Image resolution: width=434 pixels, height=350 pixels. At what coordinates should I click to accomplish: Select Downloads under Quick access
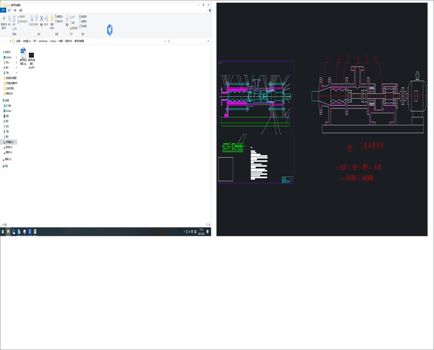6,73
